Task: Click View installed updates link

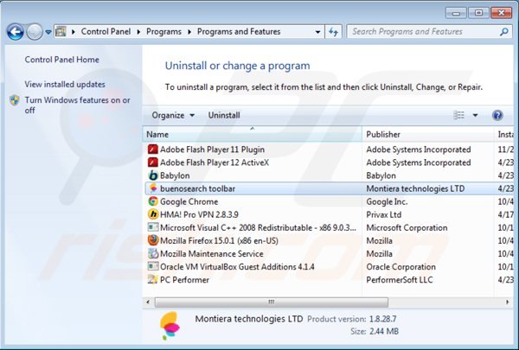Action: 65,84
